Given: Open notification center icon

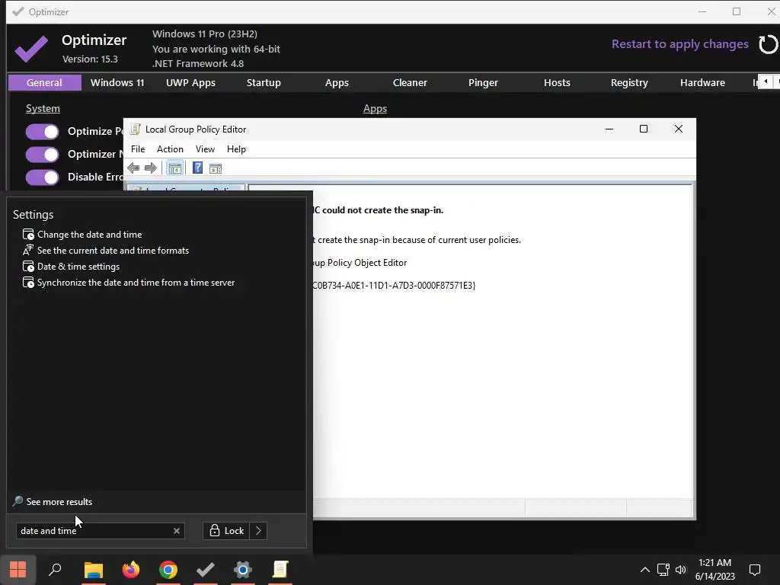Looking at the screenshot, I should click(x=755, y=570).
